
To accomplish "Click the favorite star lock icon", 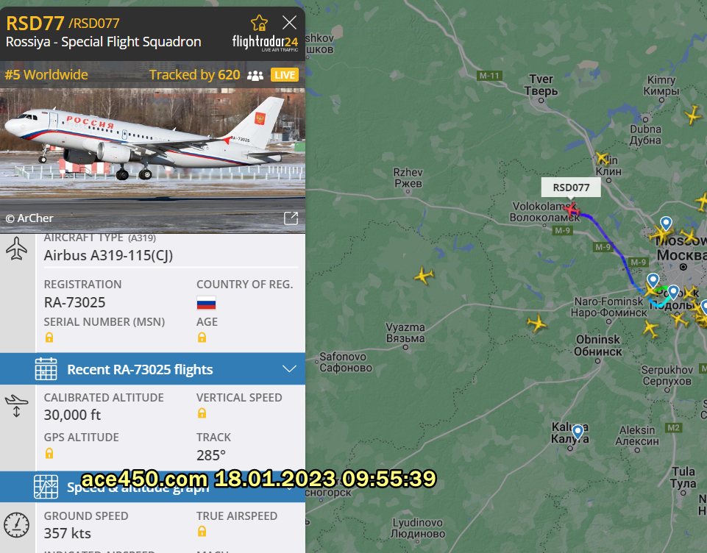I will 259,23.
